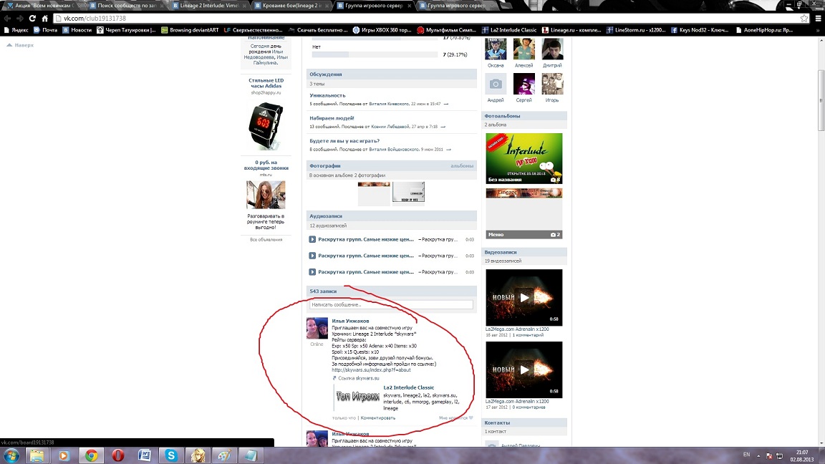Play second 'Раскрутка групп' audio track
This screenshot has width=825, height=464.
tap(312, 256)
